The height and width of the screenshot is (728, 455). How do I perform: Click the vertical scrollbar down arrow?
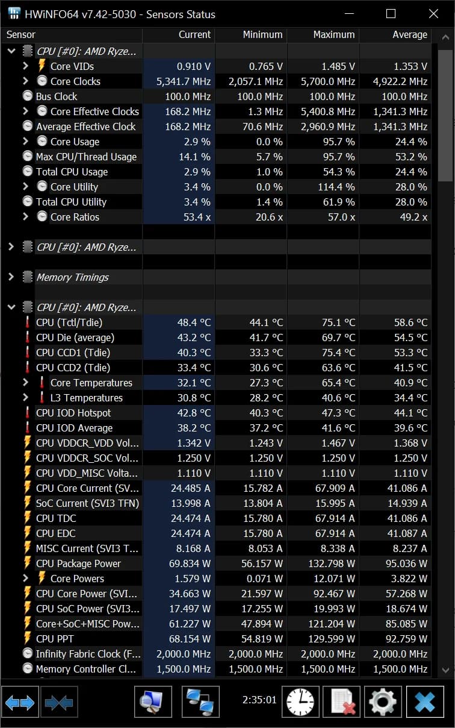(x=445, y=670)
